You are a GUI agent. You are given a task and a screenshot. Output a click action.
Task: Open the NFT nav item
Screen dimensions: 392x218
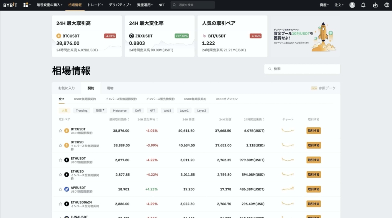tap(162, 5)
